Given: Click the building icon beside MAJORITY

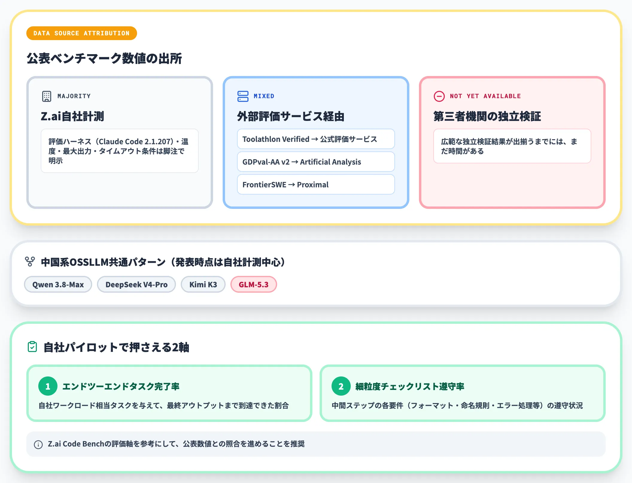Looking at the screenshot, I should coord(47,96).
